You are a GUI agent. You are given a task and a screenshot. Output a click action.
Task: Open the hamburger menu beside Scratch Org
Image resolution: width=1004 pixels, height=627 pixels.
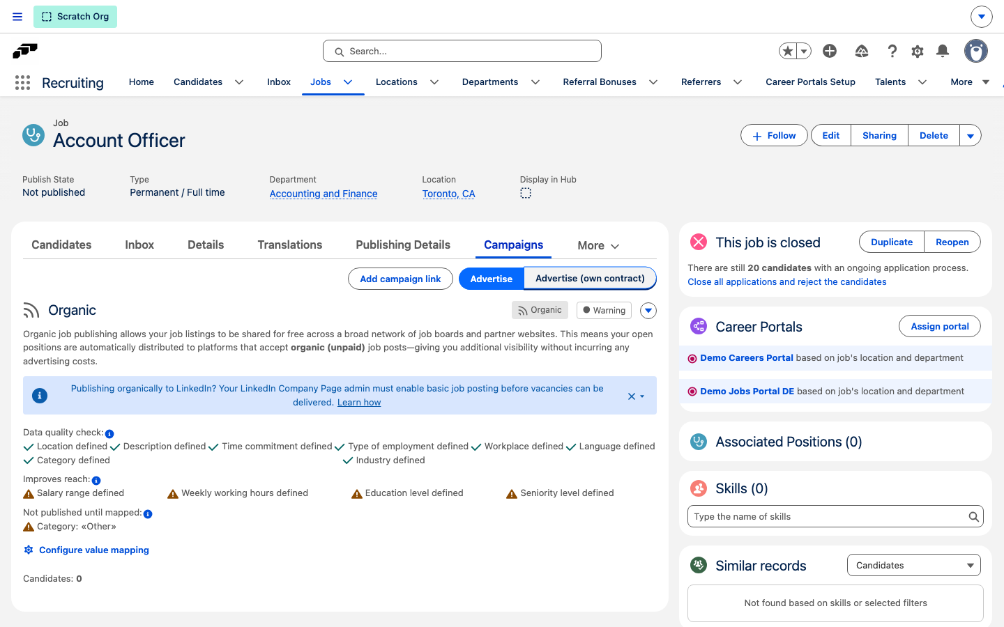(17, 17)
